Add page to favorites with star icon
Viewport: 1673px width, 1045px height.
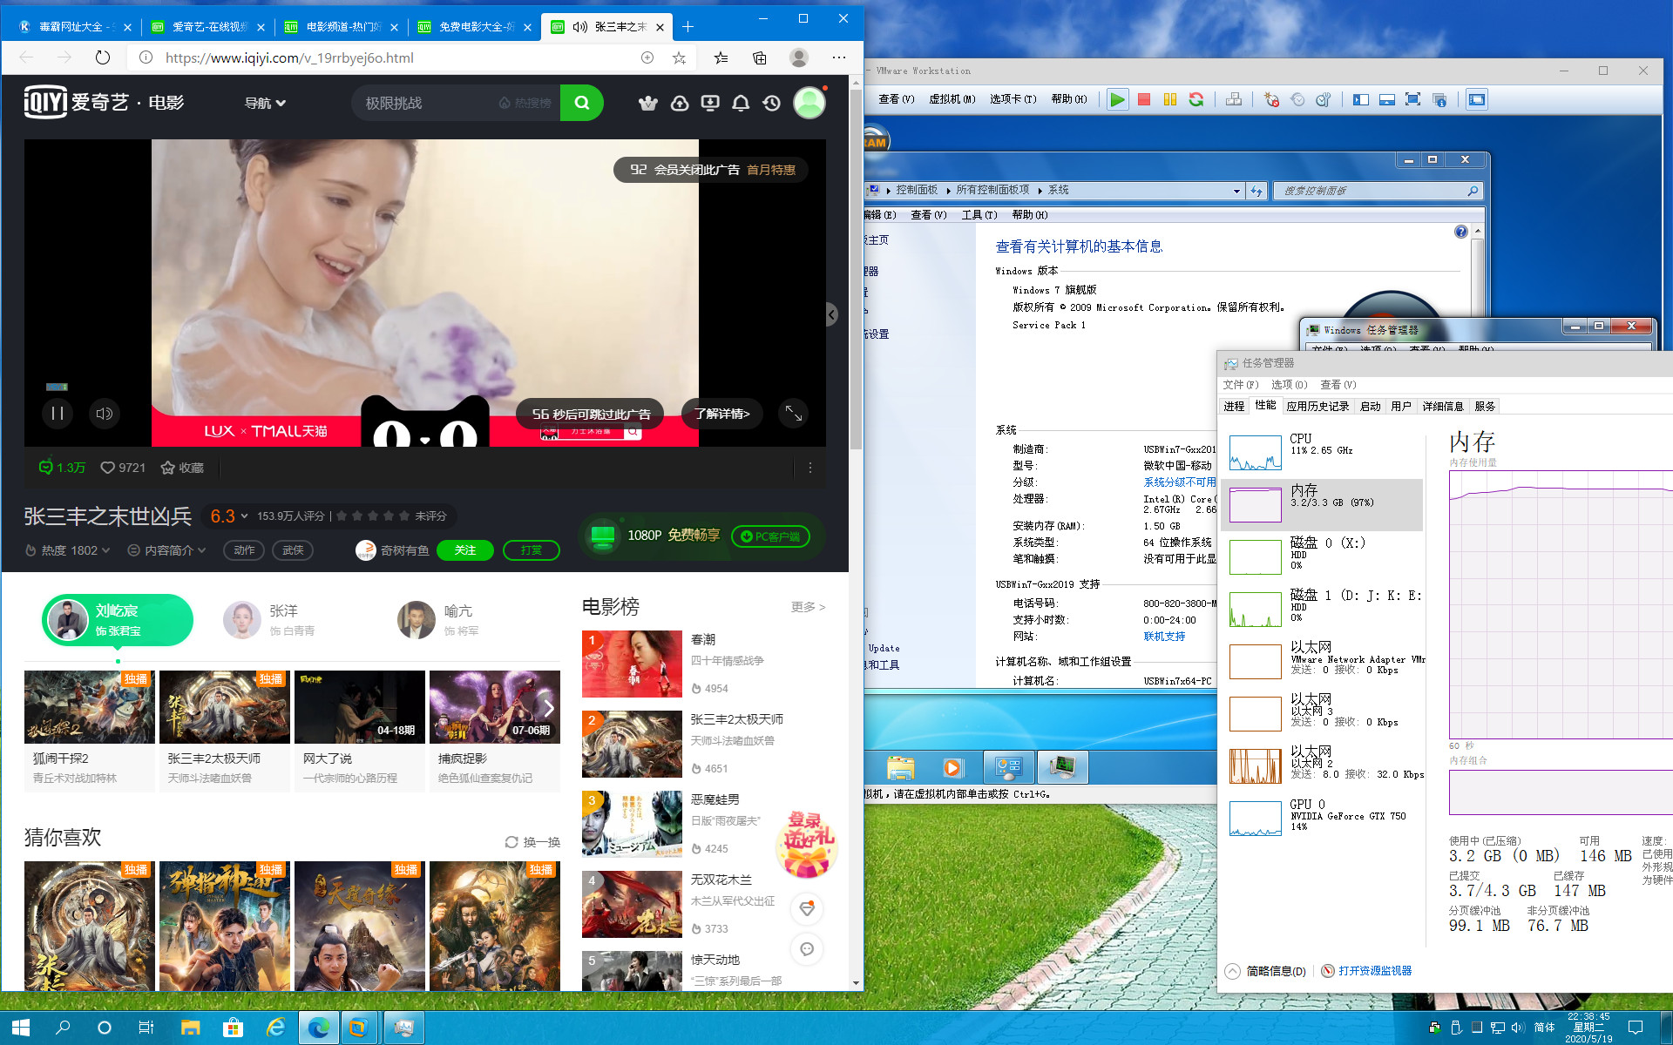click(679, 57)
